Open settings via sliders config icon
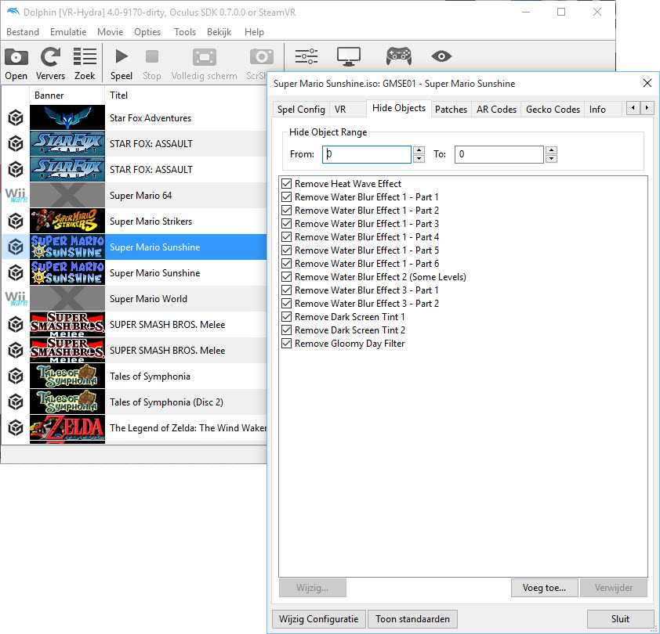This screenshot has height=634, width=660. pyautogui.click(x=306, y=56)
